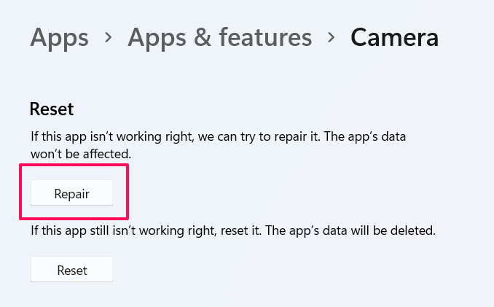Viewport: 494px width, 307px height.
Task: Click the Reset section heading
Action: pyautogui.click(x=52, y=109)
